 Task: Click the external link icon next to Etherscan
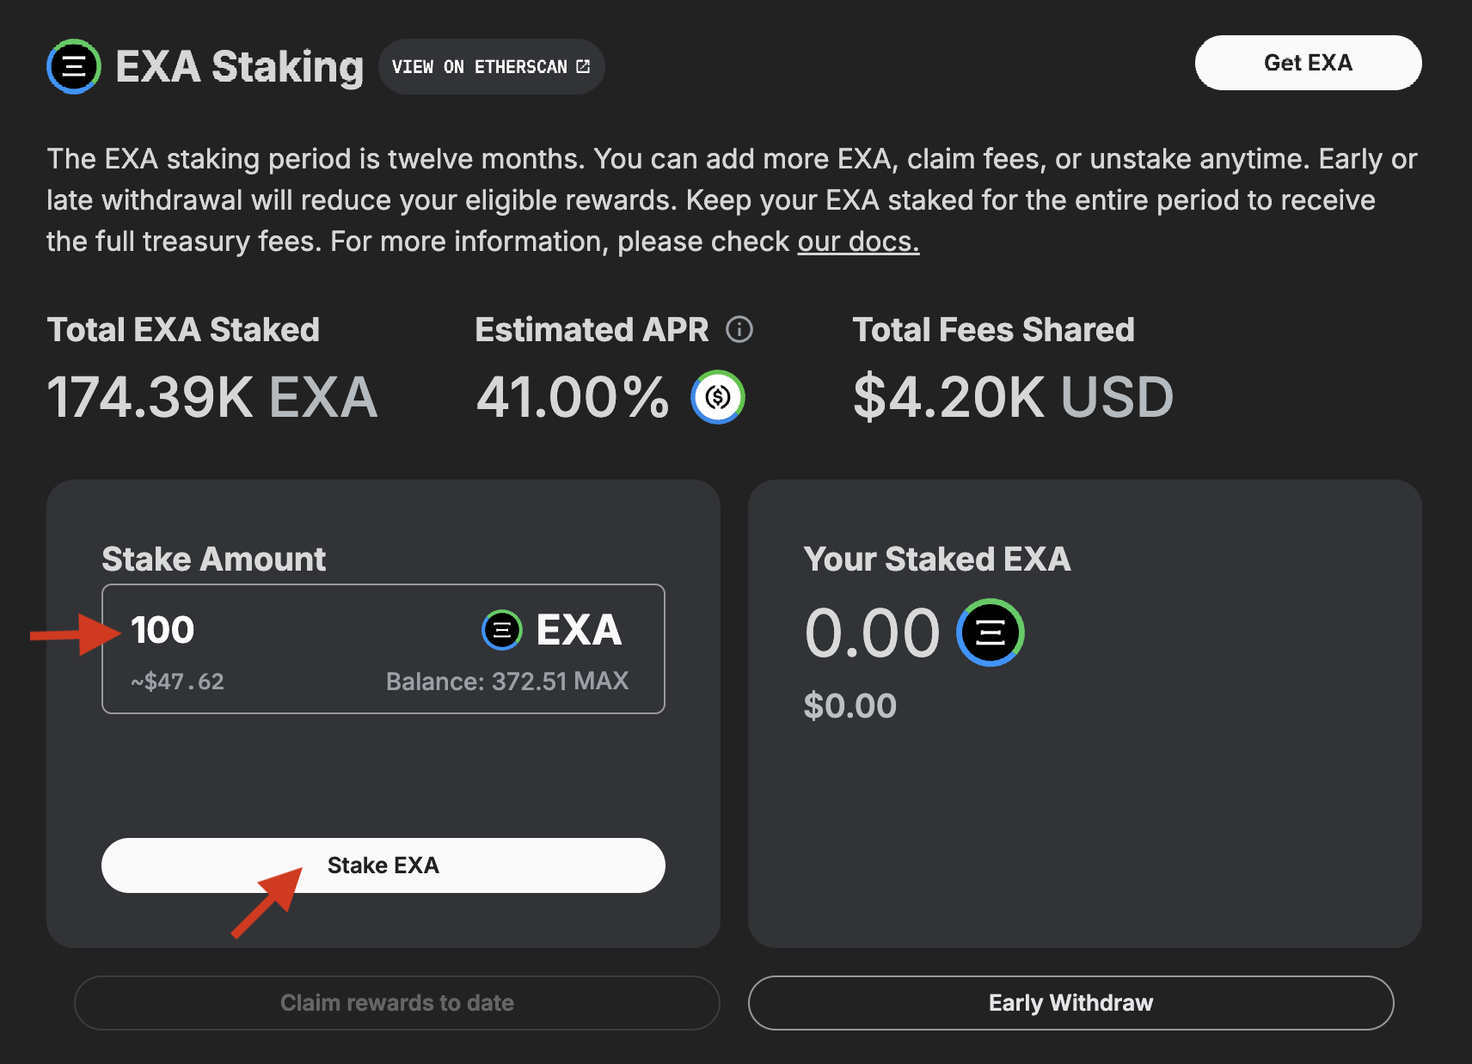[x=583, y=66]
